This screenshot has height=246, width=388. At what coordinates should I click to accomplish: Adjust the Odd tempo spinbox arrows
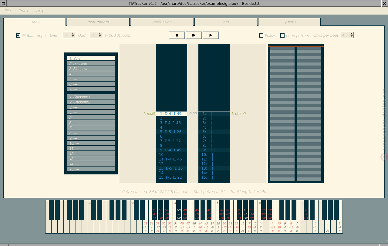tap(100, 35)
